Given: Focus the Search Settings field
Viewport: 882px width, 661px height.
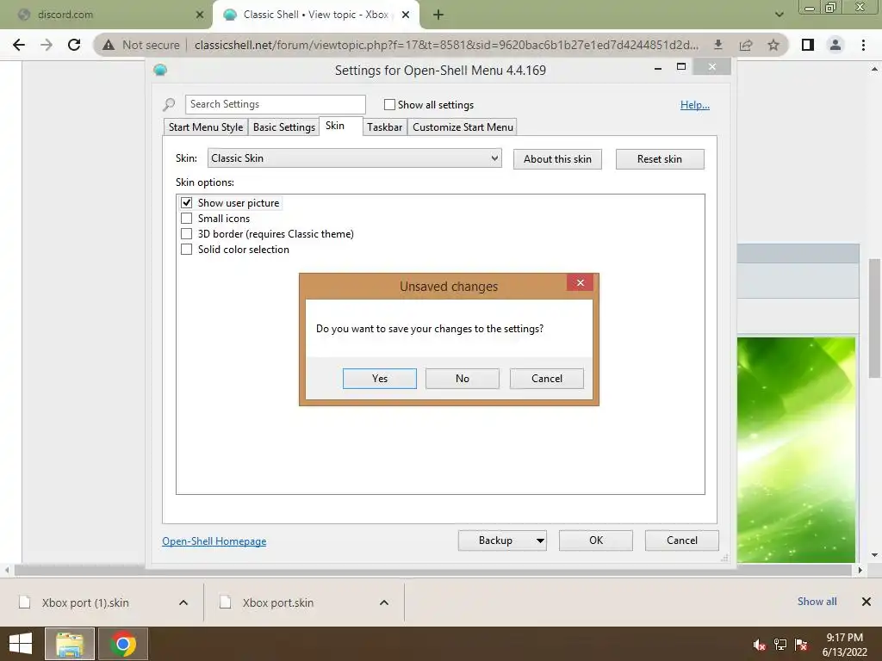Looking at the screenshot, I should coord(276,104).
